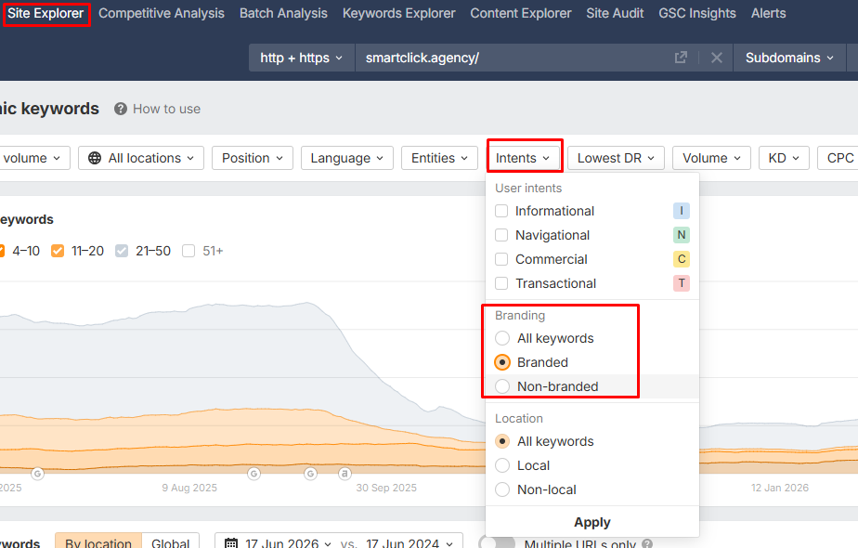Go to Keywords Explorer tab
The width and height of the screenshot is (858, 548).
(x=399, y=14)
